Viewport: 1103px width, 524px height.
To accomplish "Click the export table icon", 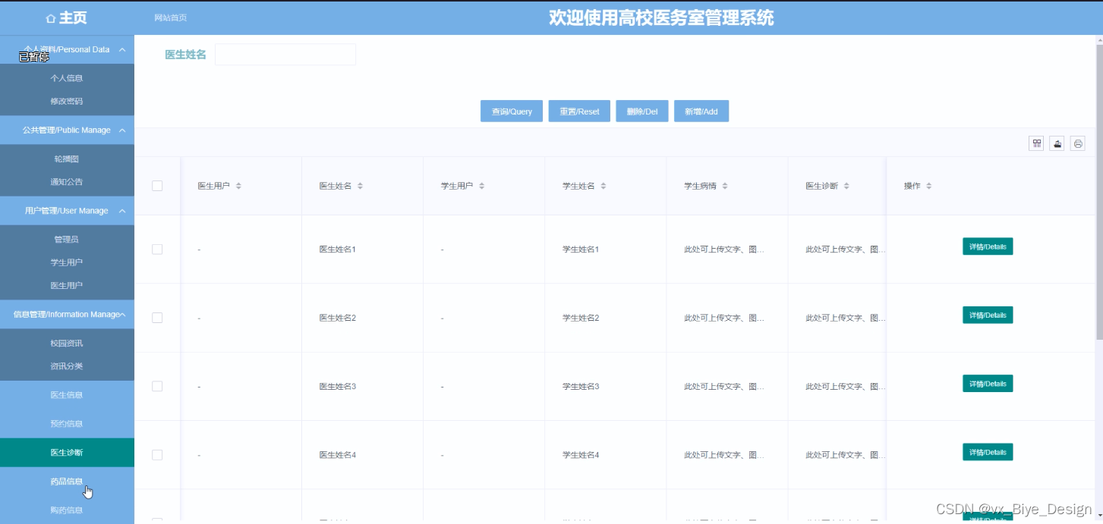I will pos(1057,143).
